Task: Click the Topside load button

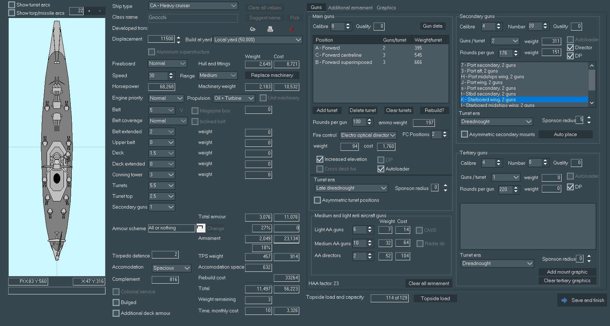Action: click(x=435, y=298)
